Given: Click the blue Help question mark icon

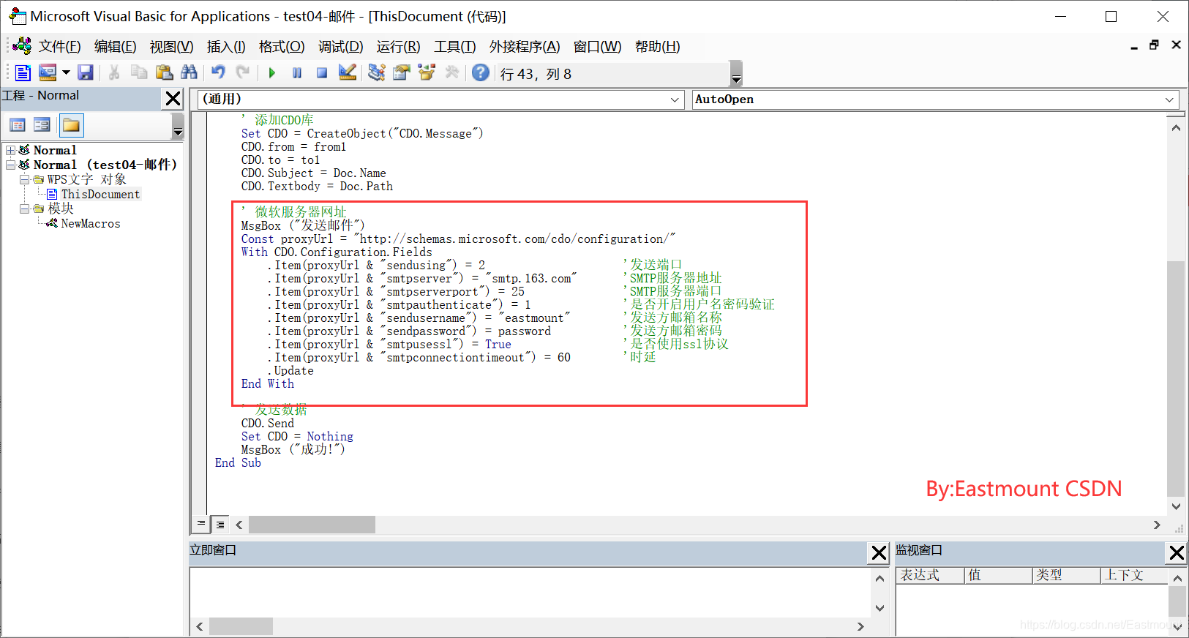Looking at the screenshot, I should (x=481, y=72).
